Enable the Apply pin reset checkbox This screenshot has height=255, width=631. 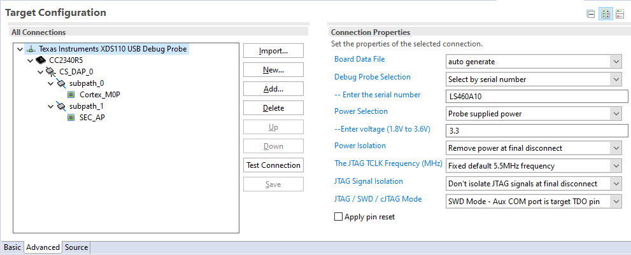pyautogui.click(x=338, y=217)
